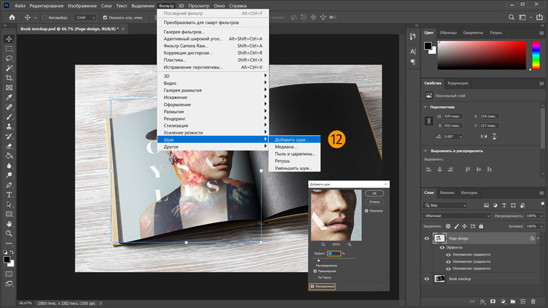Select the Hand tool

[9, 224]
